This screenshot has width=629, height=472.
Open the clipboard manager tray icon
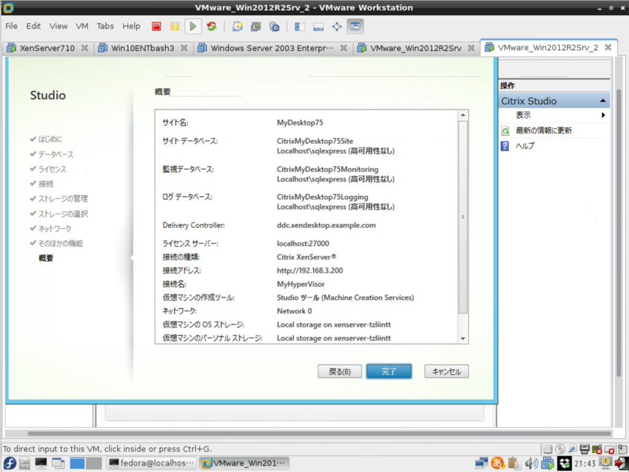(x=514, y=463)
